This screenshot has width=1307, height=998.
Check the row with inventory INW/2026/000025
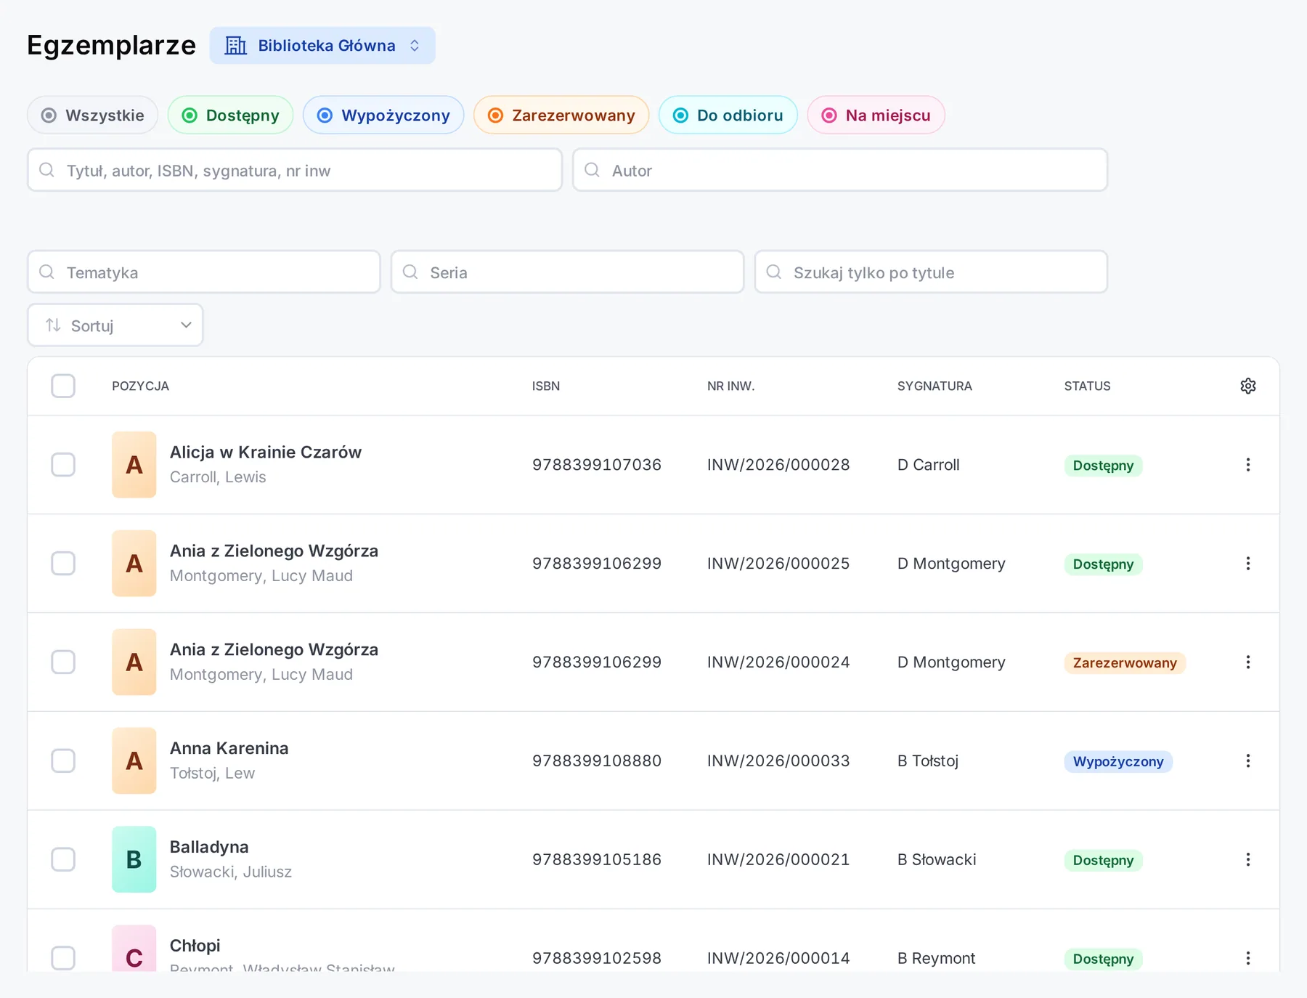click(x=63, y=564)
